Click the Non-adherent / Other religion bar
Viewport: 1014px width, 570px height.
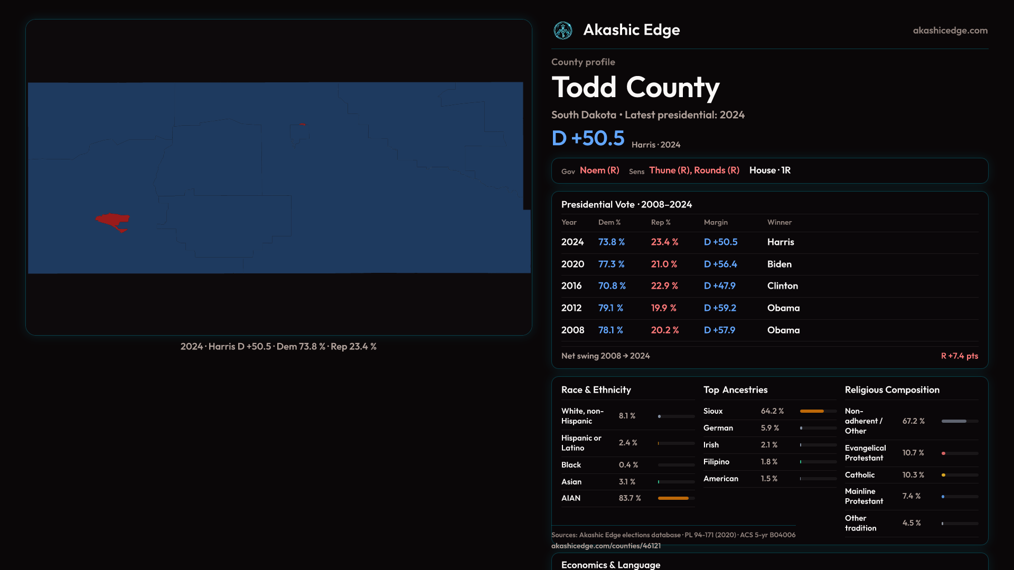pos(954,421)
